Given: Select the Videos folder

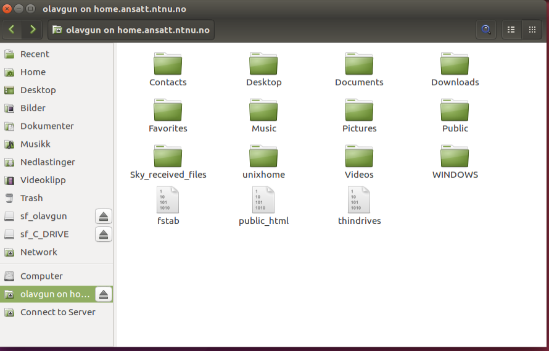Looking at the screenshot, I should click(359, 162).
